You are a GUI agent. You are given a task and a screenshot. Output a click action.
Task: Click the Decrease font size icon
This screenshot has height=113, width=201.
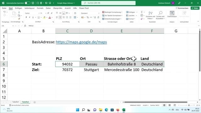pyautogui.click(x=52, y=13)
